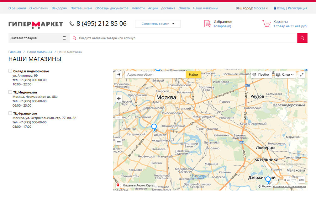Select the map ruler tool
This screenshot has height=199, width=316.
point(302,180)
